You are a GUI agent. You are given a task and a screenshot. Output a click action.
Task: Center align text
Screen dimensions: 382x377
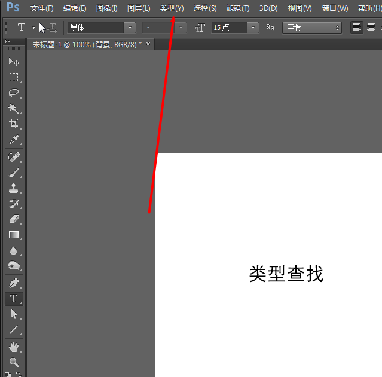[371, 27]
